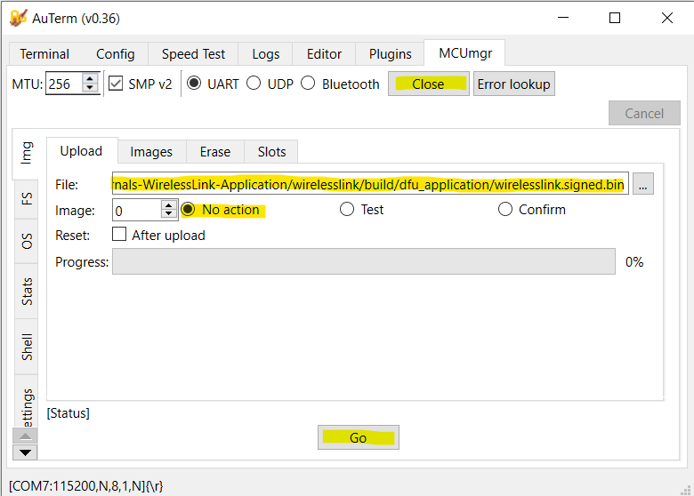This screenshot has height=496, width=694.
Task: Click the Image number input field
Action: tap(137, 211)
